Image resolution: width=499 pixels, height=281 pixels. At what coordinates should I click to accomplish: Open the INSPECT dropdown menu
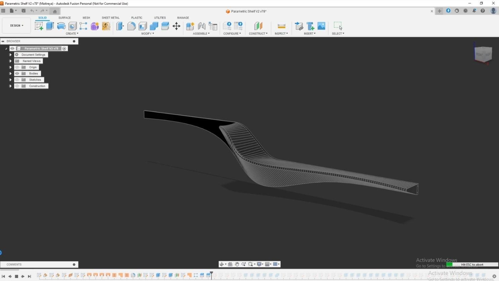[x=281, y=34]
